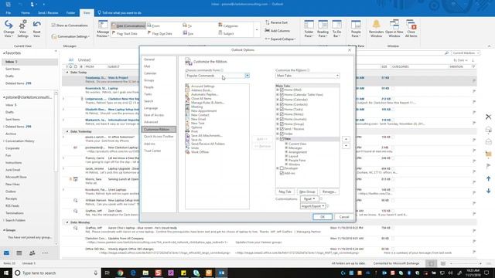Uncheck the Folder tab checkbox
This screenshot has width=495, height=278.
pos(282,134)
